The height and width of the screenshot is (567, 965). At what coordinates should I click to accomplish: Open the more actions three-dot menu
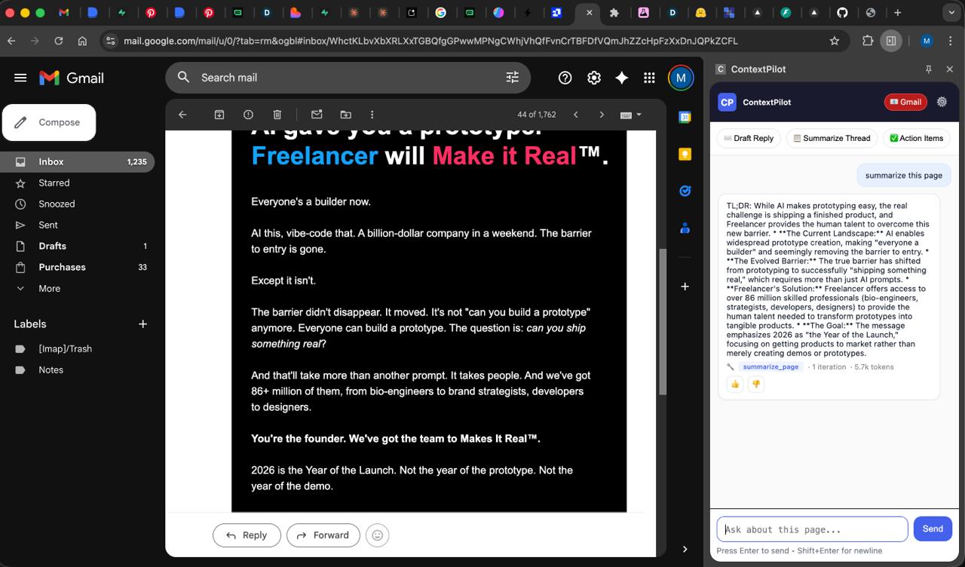coord(372,115)
